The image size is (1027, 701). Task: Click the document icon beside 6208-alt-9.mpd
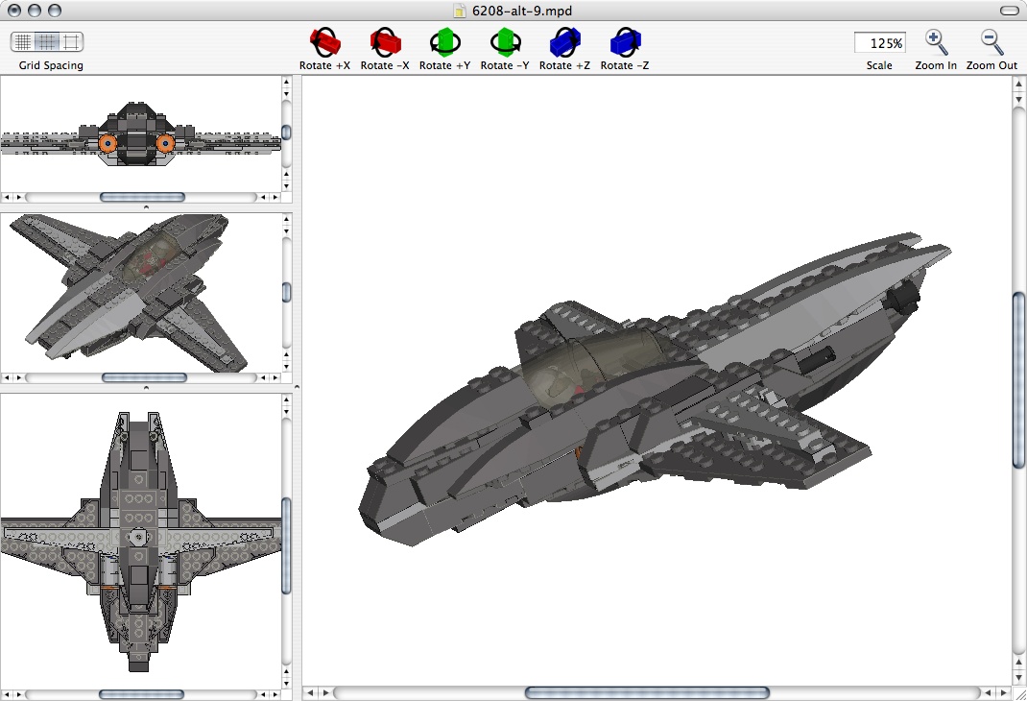458,12
